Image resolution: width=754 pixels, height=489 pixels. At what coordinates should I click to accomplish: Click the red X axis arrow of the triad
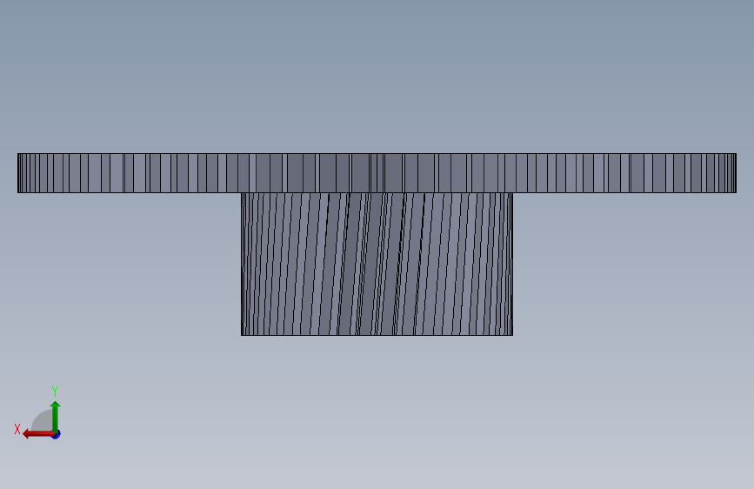38,434
